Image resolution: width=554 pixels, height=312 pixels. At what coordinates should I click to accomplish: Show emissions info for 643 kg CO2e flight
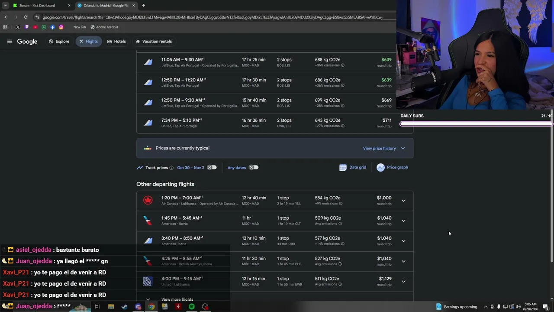click(342, 126)
